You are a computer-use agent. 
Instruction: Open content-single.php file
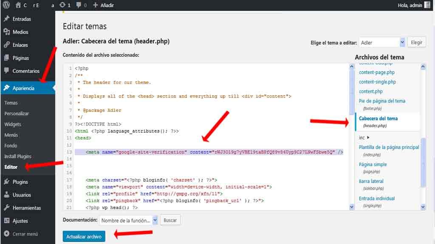tap(377, 82)
